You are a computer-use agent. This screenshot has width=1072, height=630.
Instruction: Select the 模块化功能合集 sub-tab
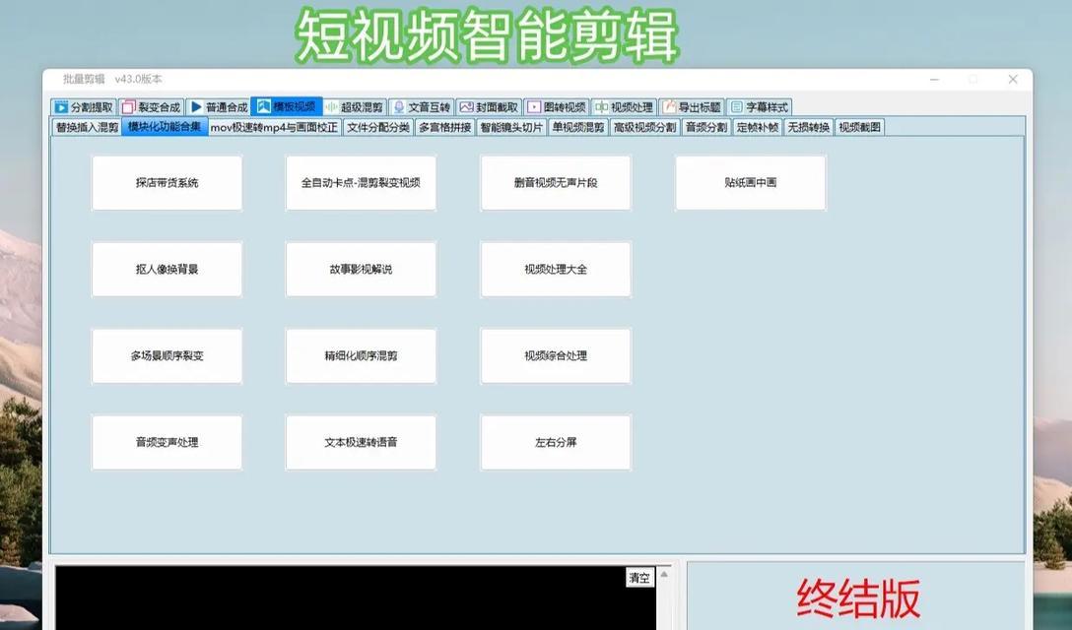165,126
